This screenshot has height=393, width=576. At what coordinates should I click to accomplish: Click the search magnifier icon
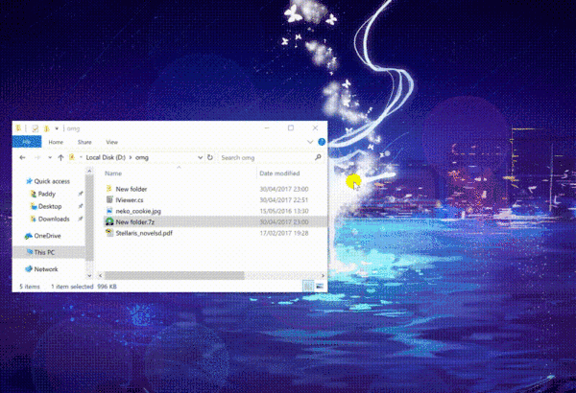coord(318,157)
